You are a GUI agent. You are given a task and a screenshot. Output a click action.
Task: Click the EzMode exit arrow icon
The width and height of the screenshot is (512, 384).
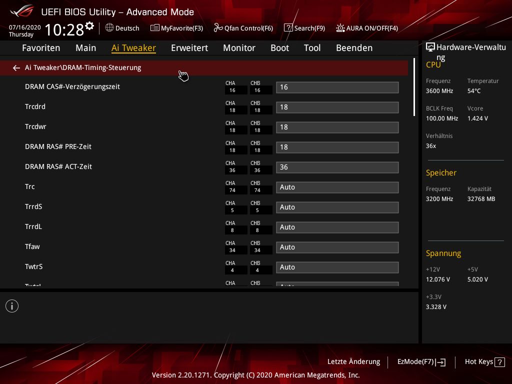point(440,362)
